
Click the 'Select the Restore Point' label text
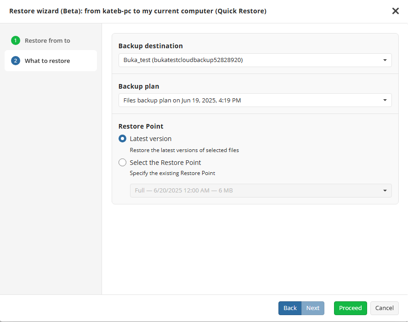point(165,163)
